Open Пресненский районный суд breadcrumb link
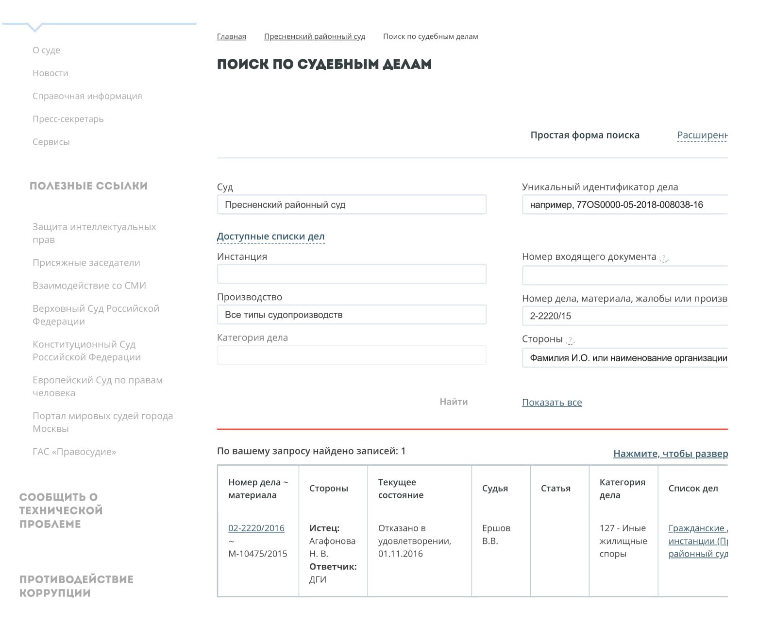The image size is (775, 643). click(314, 36)
